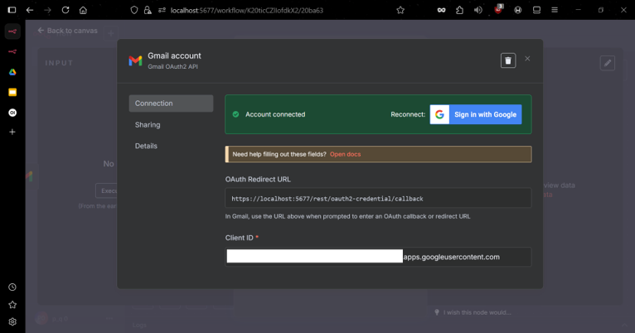Image resolution: width=635 pixels, height=333 pixels.
Task: Select the top n8n sidebar icon
Action: [x=12, y=31]
